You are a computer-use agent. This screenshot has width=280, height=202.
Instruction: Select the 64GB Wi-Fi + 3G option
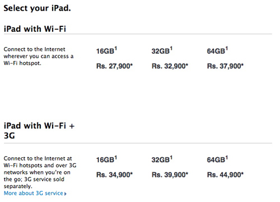coord(217,159)
